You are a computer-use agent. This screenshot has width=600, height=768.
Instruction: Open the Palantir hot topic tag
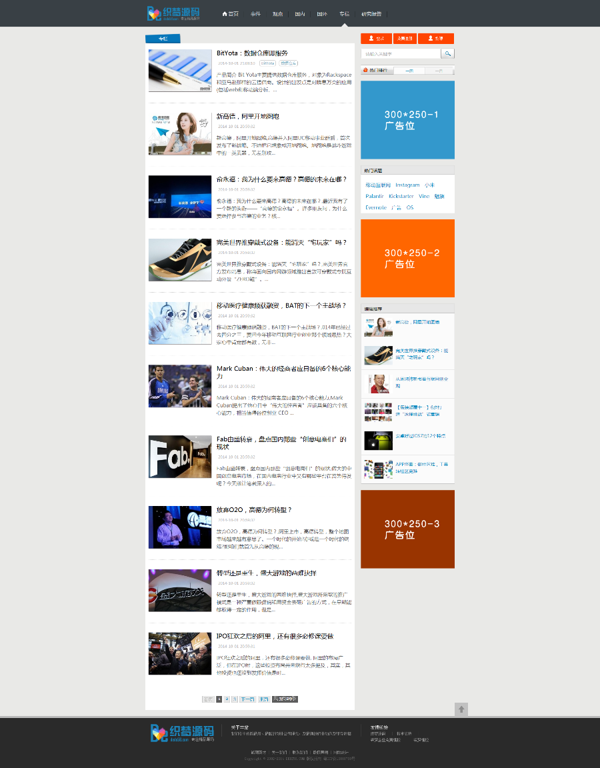point(374,197)
